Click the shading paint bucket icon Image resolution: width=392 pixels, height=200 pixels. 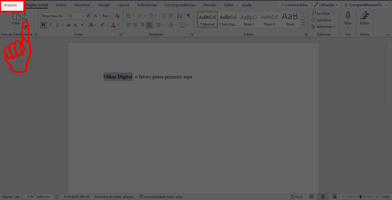click(x=171, y=25)
